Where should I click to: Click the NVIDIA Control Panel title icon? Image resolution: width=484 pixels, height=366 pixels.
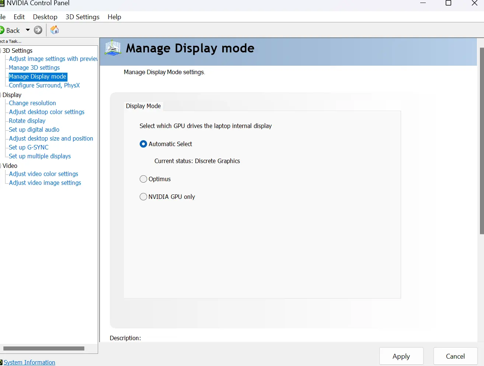(2, 3)
